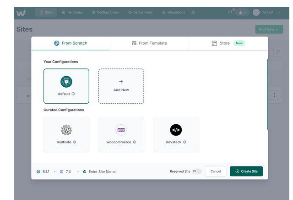Screen dimensions: 293x200
Task: Click info icon next to multisite
Action: click(75, 142)
